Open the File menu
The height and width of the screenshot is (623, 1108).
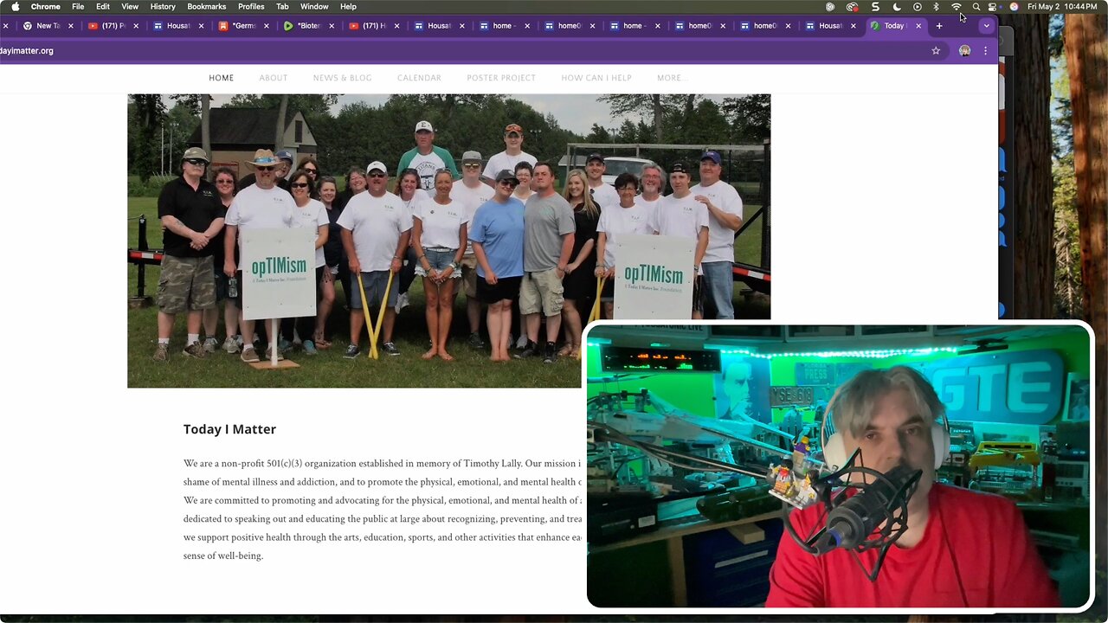tap(78, 6)
